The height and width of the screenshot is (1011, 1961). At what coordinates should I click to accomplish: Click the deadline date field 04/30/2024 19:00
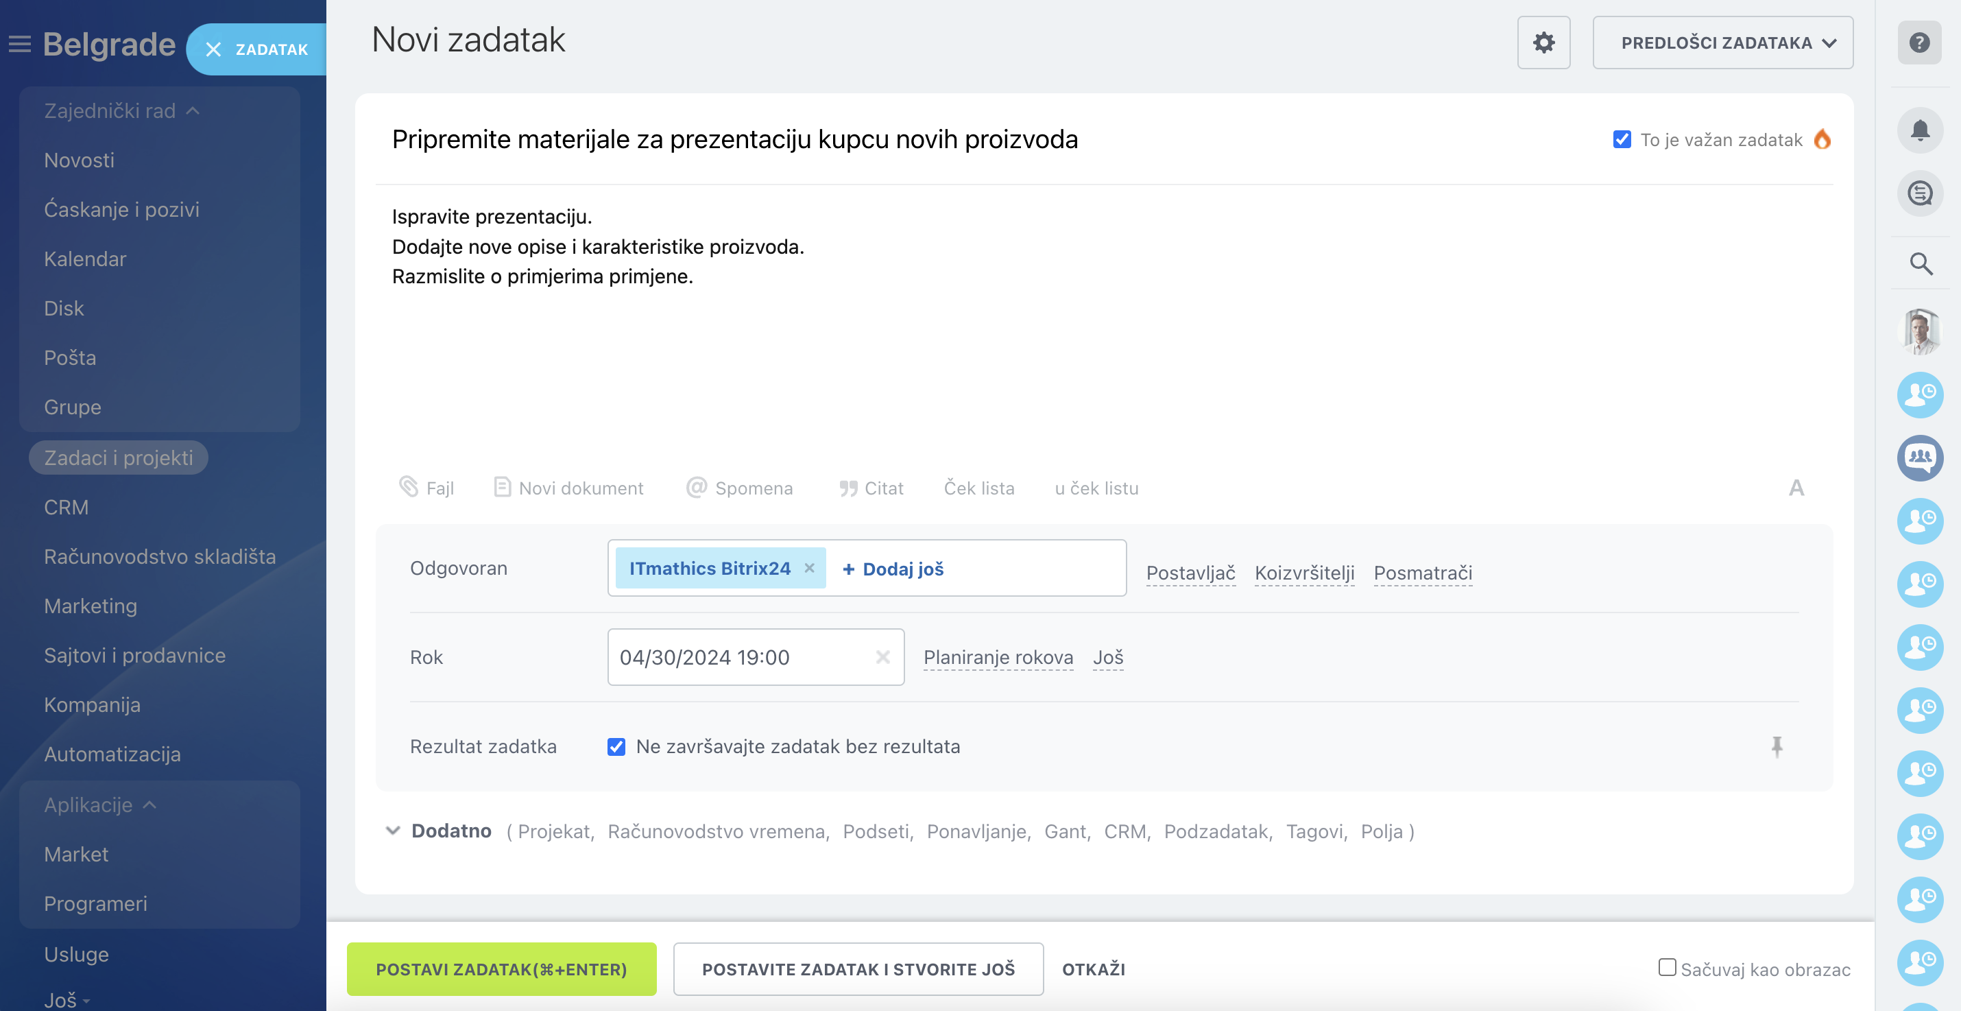tap(755, 657)
